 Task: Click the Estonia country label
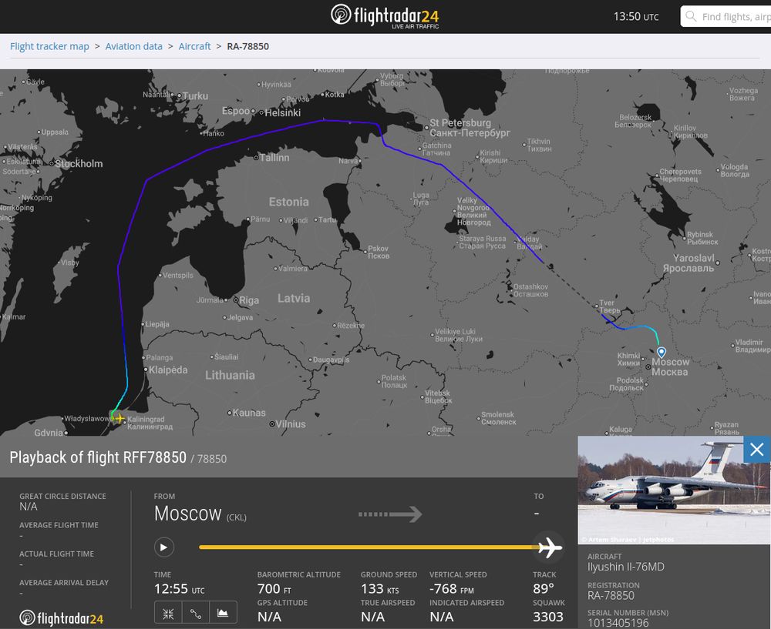[288, 202]
